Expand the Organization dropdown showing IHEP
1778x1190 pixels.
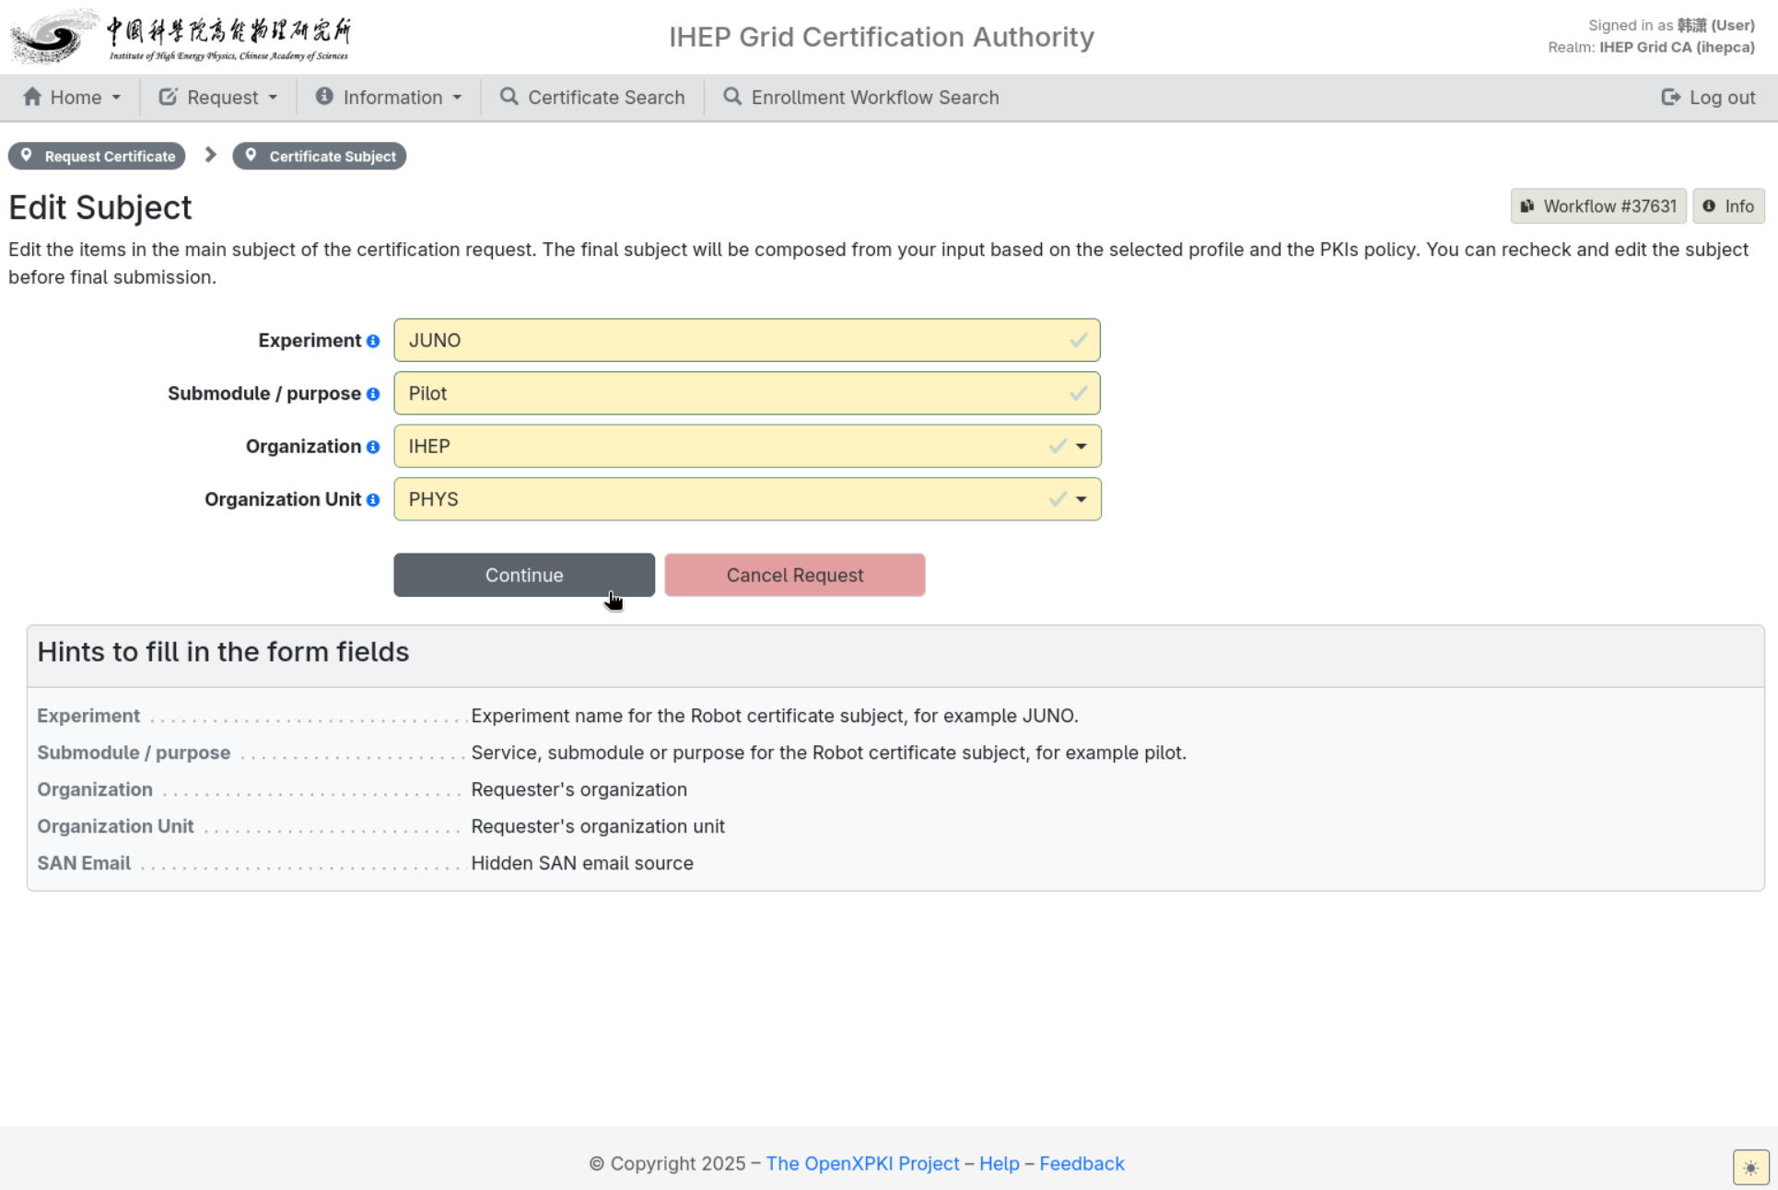point(747,446)
